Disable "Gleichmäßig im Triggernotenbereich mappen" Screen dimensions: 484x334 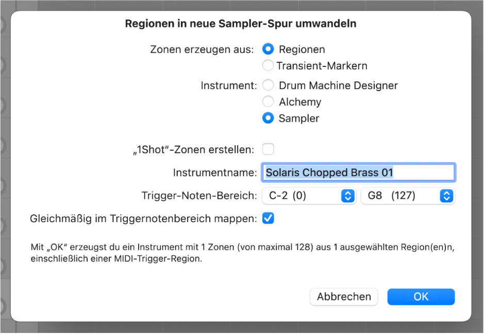(x=268, y=218)
